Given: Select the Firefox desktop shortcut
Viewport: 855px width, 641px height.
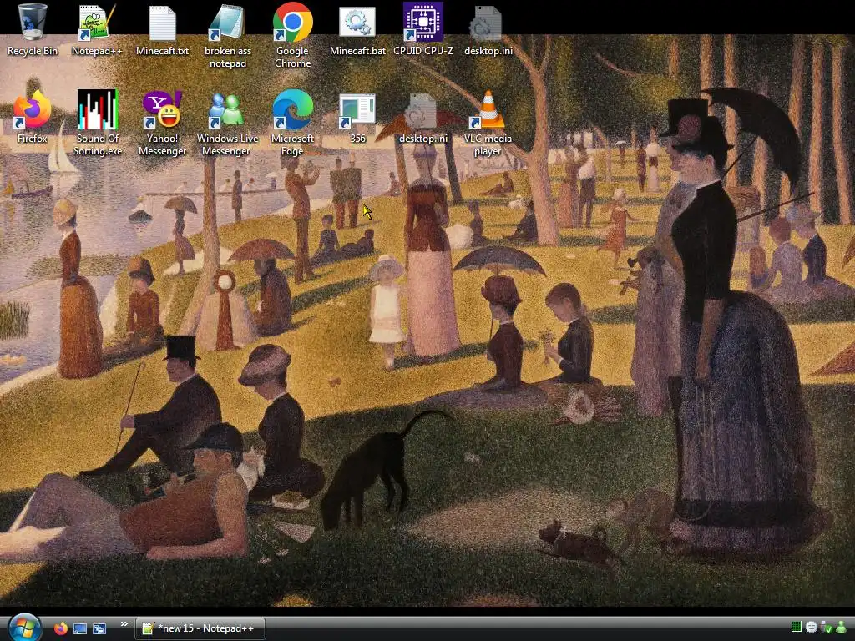Looking at the screenshot, I should [33, 118].
